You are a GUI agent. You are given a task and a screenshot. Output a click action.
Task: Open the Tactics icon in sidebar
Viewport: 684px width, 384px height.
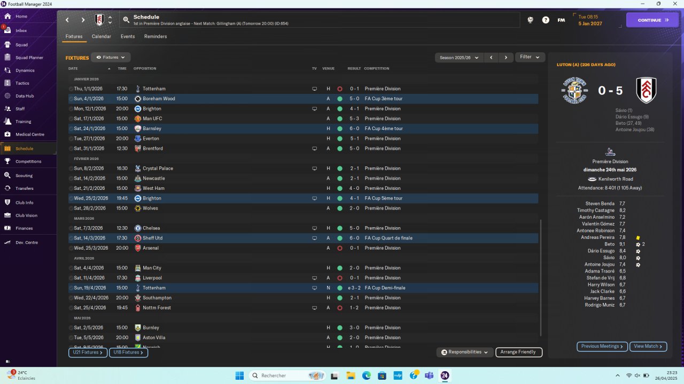pos(7,83)
